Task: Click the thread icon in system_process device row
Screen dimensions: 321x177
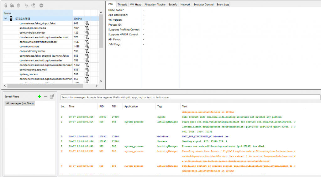Action: click(87, 74)
